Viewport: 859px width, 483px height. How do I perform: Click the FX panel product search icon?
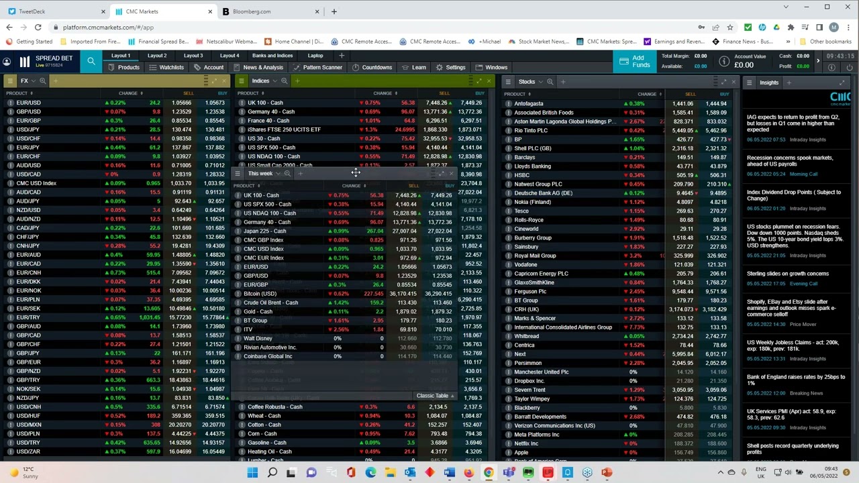click(42, 81)
